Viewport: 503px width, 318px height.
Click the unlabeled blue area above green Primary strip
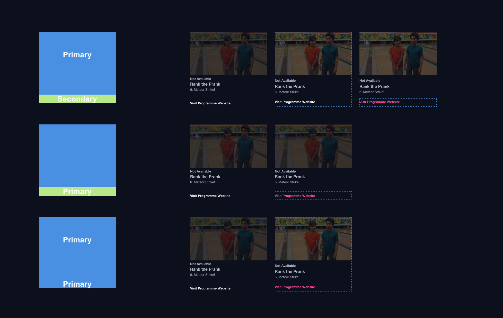pyautogui.click(x=77, y=156)
